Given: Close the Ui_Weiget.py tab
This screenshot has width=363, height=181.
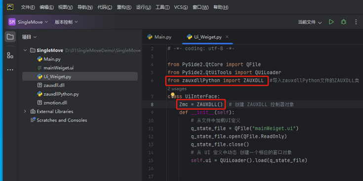Looking at the screenshot, I should (227, 37).
